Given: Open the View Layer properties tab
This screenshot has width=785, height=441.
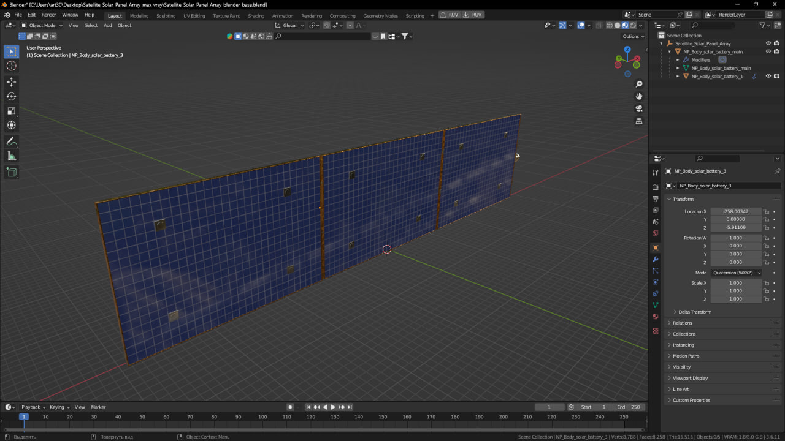Looking at the screenshot, I should [656, 210].
